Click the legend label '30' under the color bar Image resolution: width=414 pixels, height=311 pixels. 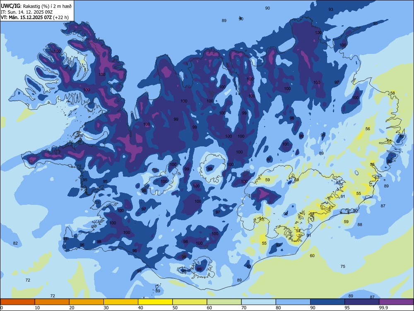(x=106, y=308)
